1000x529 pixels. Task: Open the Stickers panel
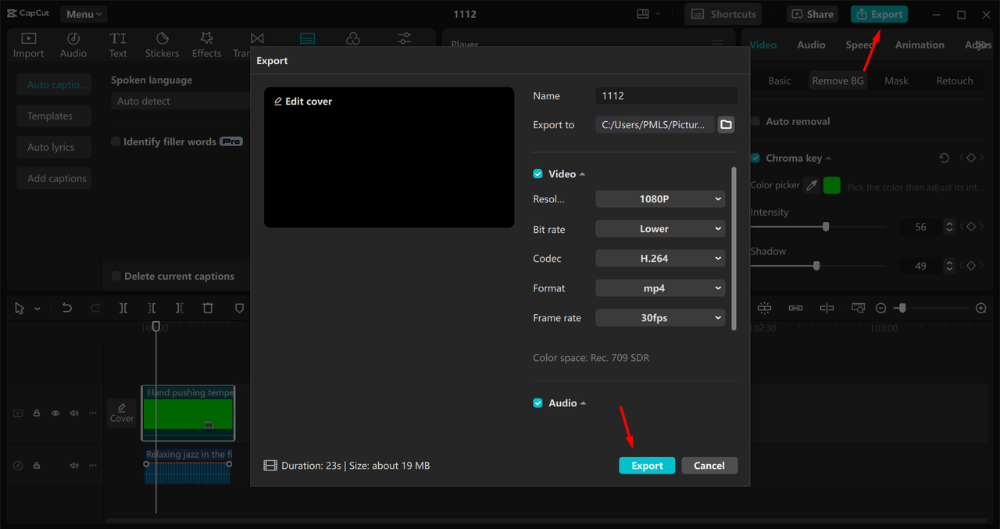point(162,45)
